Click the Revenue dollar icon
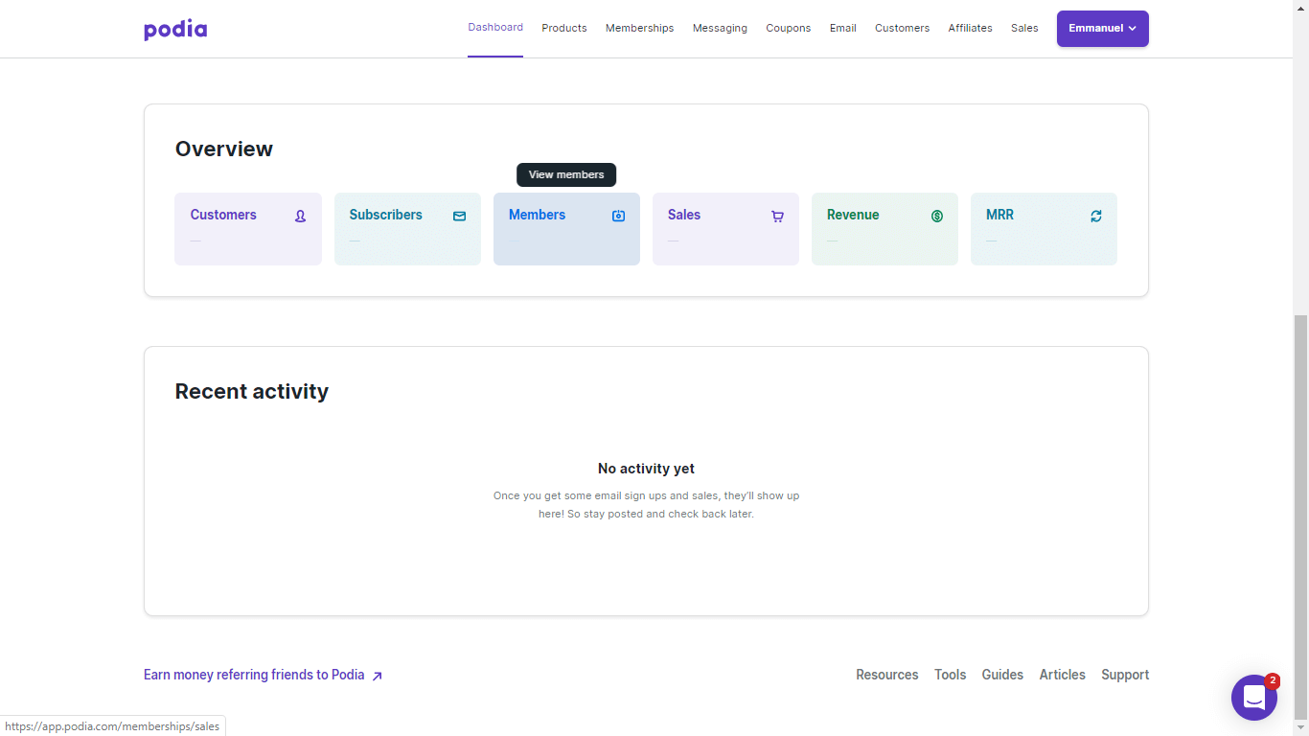 [x=936, y=217]
